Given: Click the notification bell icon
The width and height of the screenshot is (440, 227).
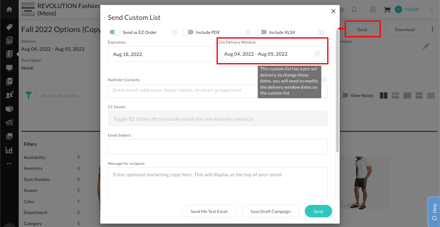Looking at the screenshot, I should [354, 10].
